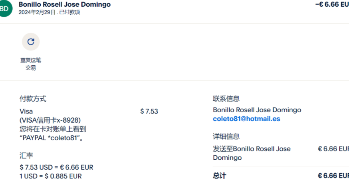
Task: Click the Visa payment method name
Action: click(x=26, y=112)
